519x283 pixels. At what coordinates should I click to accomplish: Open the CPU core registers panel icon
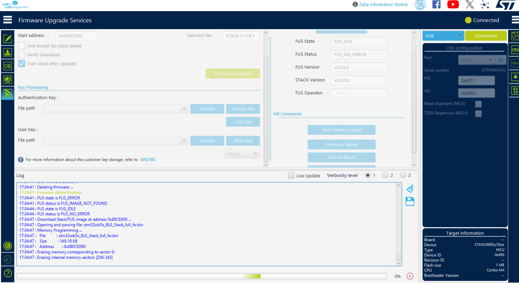click(516, 50)
